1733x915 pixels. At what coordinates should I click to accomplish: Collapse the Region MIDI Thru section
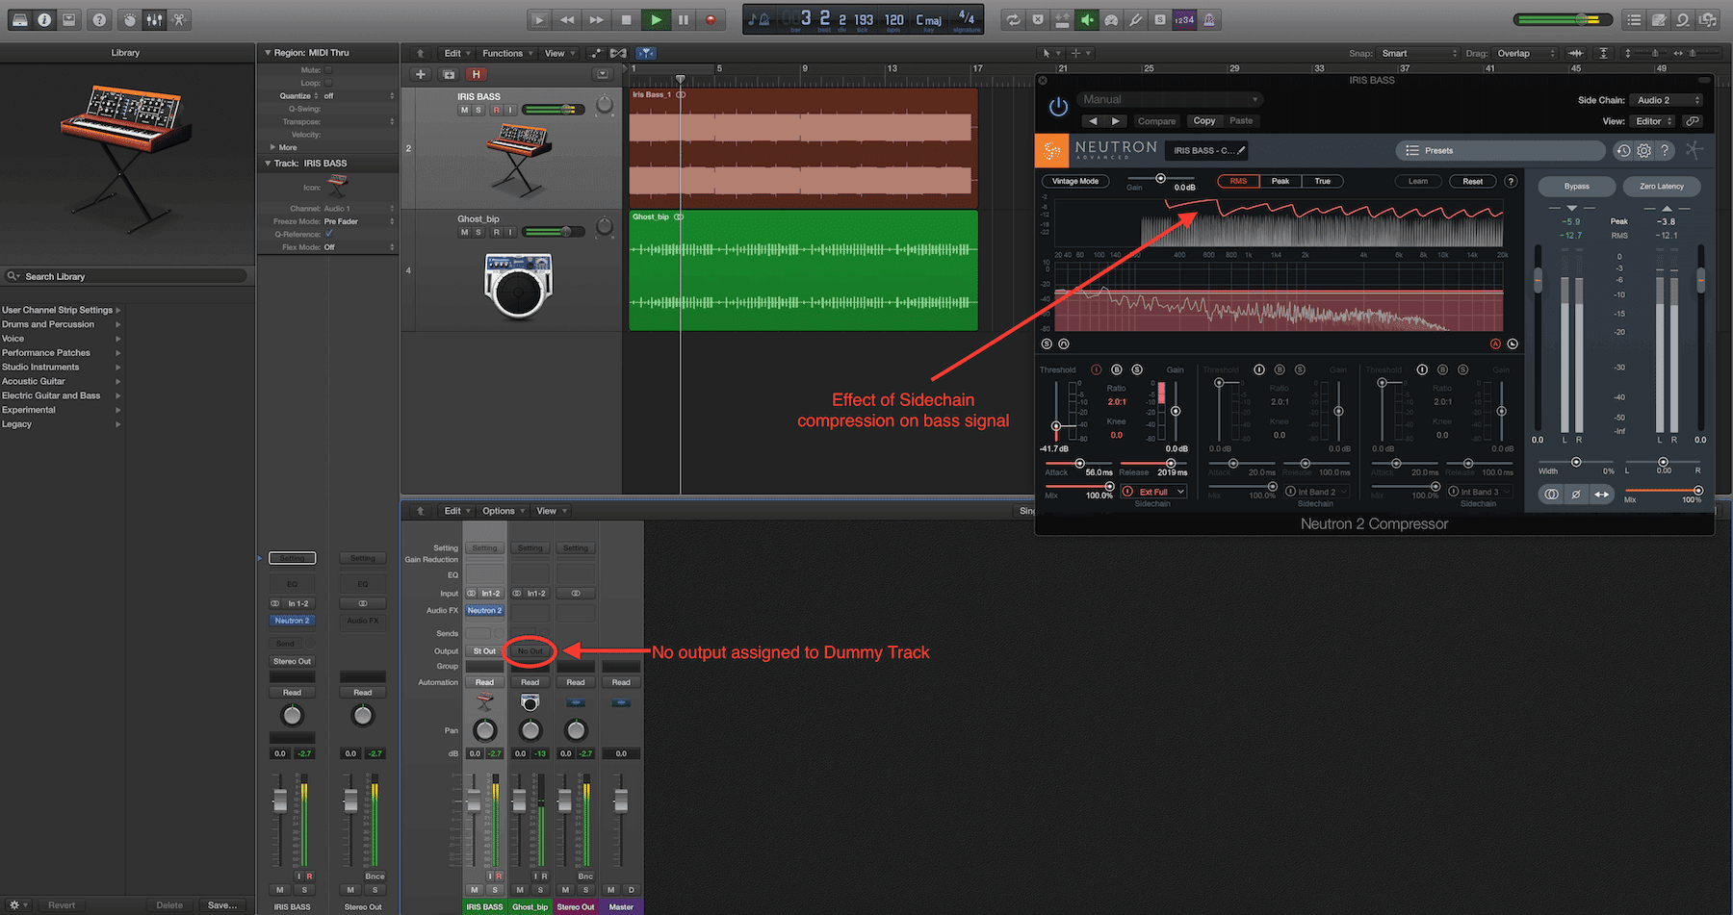269,53
